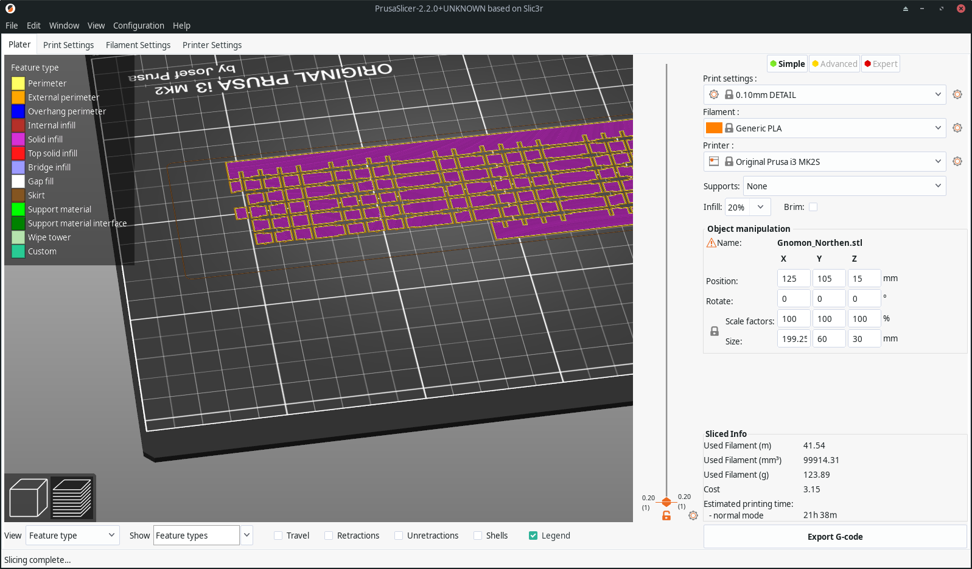The width and height of the screenshot is (972, 569).
Task: Click the Perimeter yellow legend swatch
Action: (18, 83)
